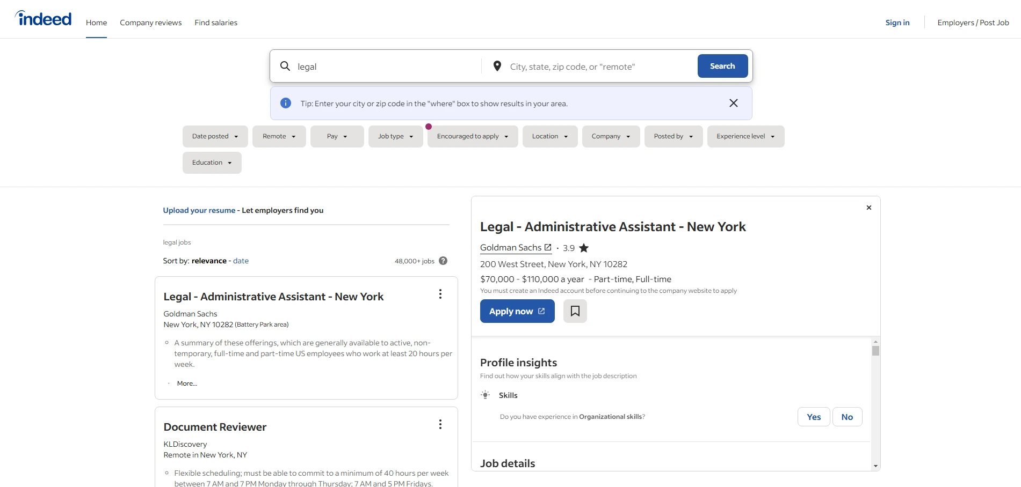The image size is (1021, 487).
Task: Click the 48,000+ jobs count text
Action: [x=415, y=261]
